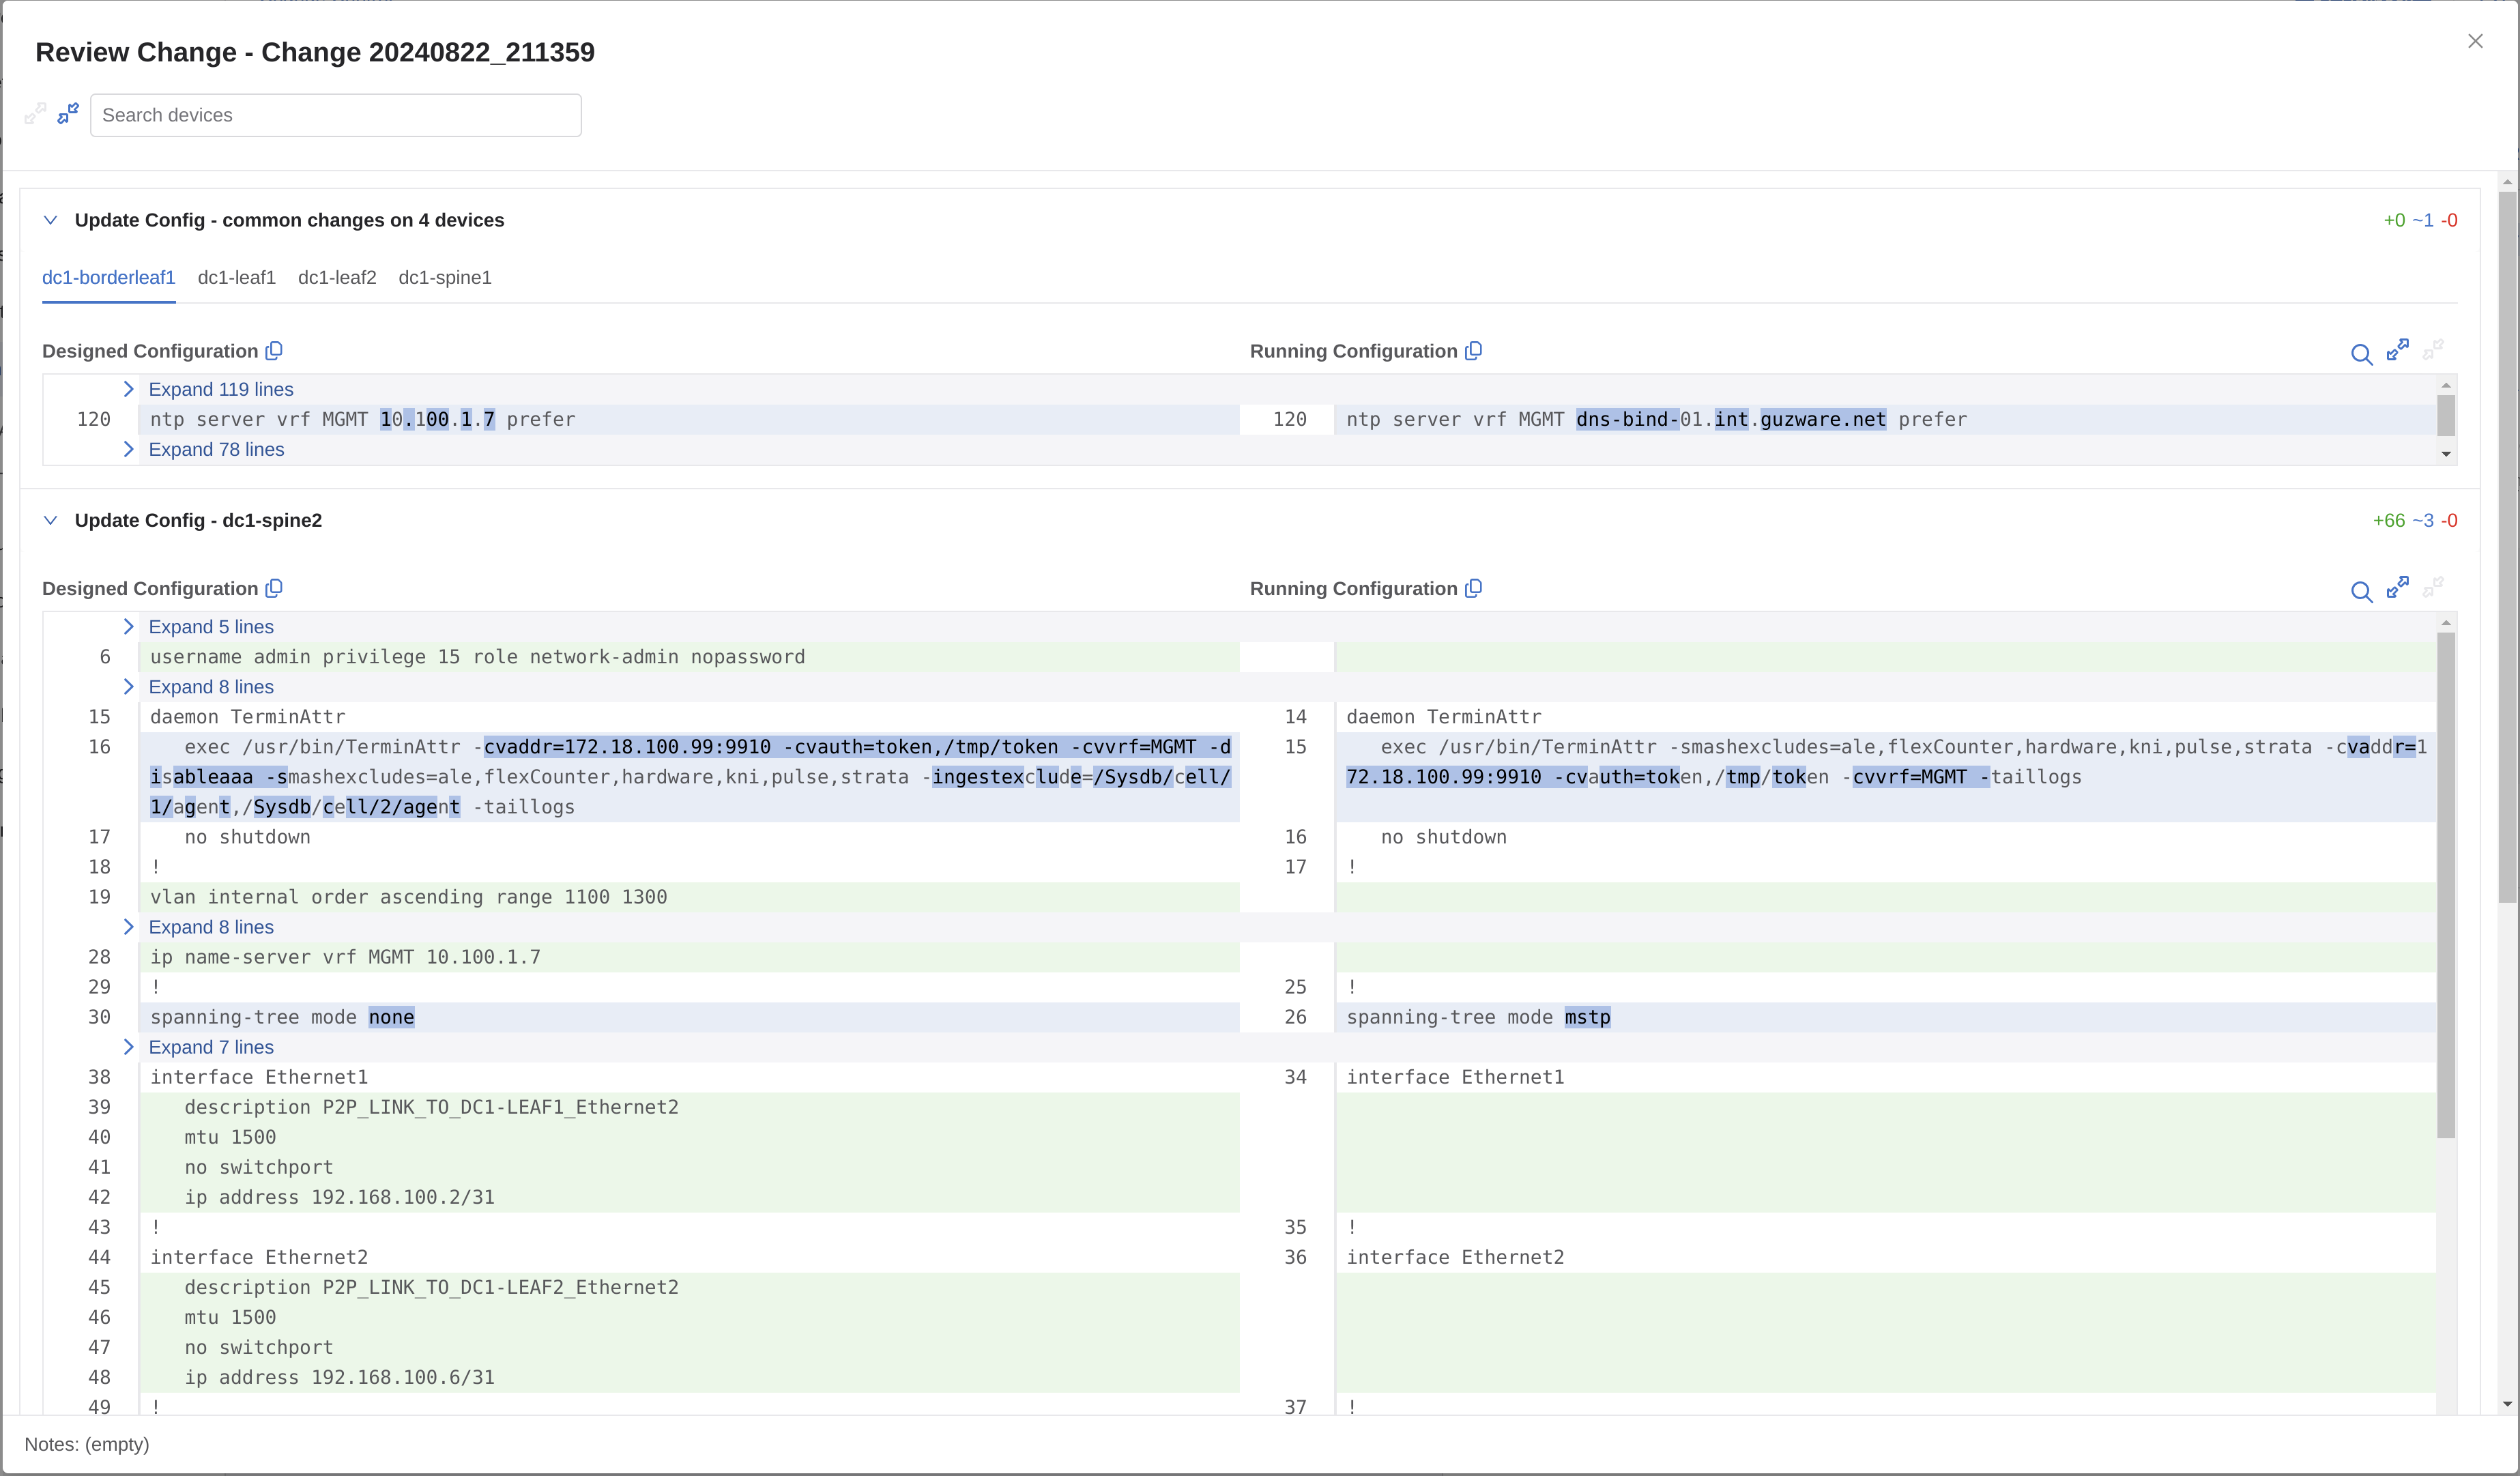Switch to the dc1-leaf1 tab
The height and width of the screenshot is (1476, 2520).
[x=237, y=278]
